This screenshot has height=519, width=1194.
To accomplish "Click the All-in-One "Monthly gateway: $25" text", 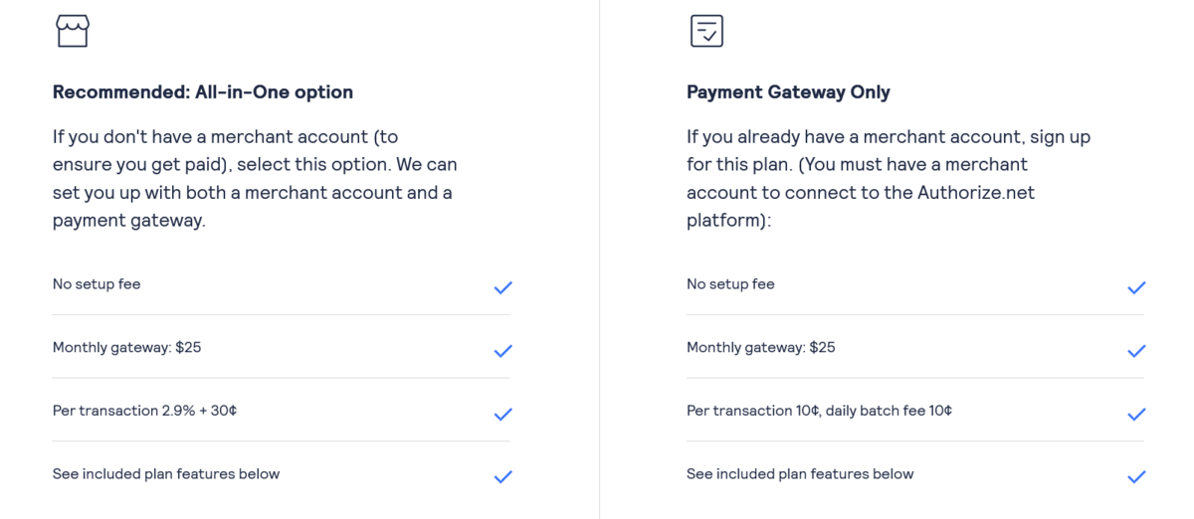I will point(126,348).
